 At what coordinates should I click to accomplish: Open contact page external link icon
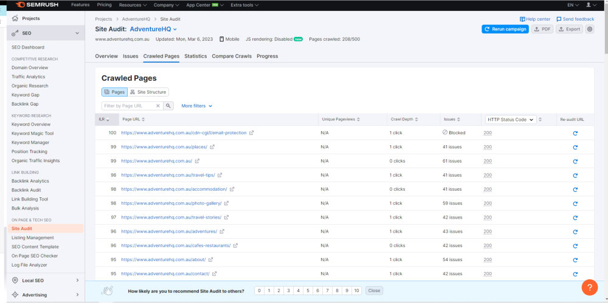pyautogui.click(x=215, y=274)
